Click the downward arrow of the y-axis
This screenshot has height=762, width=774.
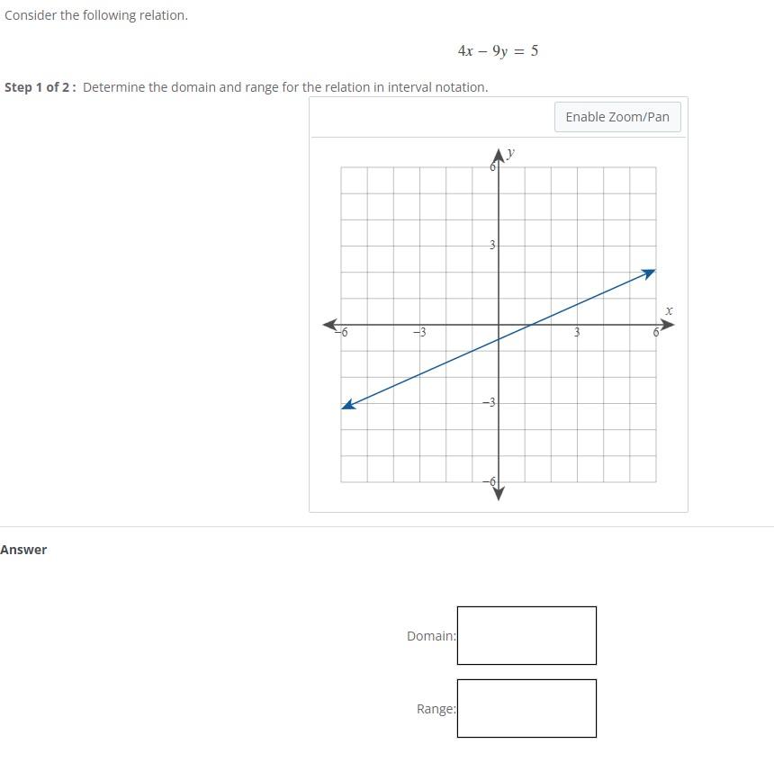(x=498, y=495)
